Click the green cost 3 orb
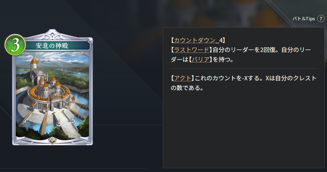Screen dimensions: 327x172 pyautogui.click(x=15, y=45)
